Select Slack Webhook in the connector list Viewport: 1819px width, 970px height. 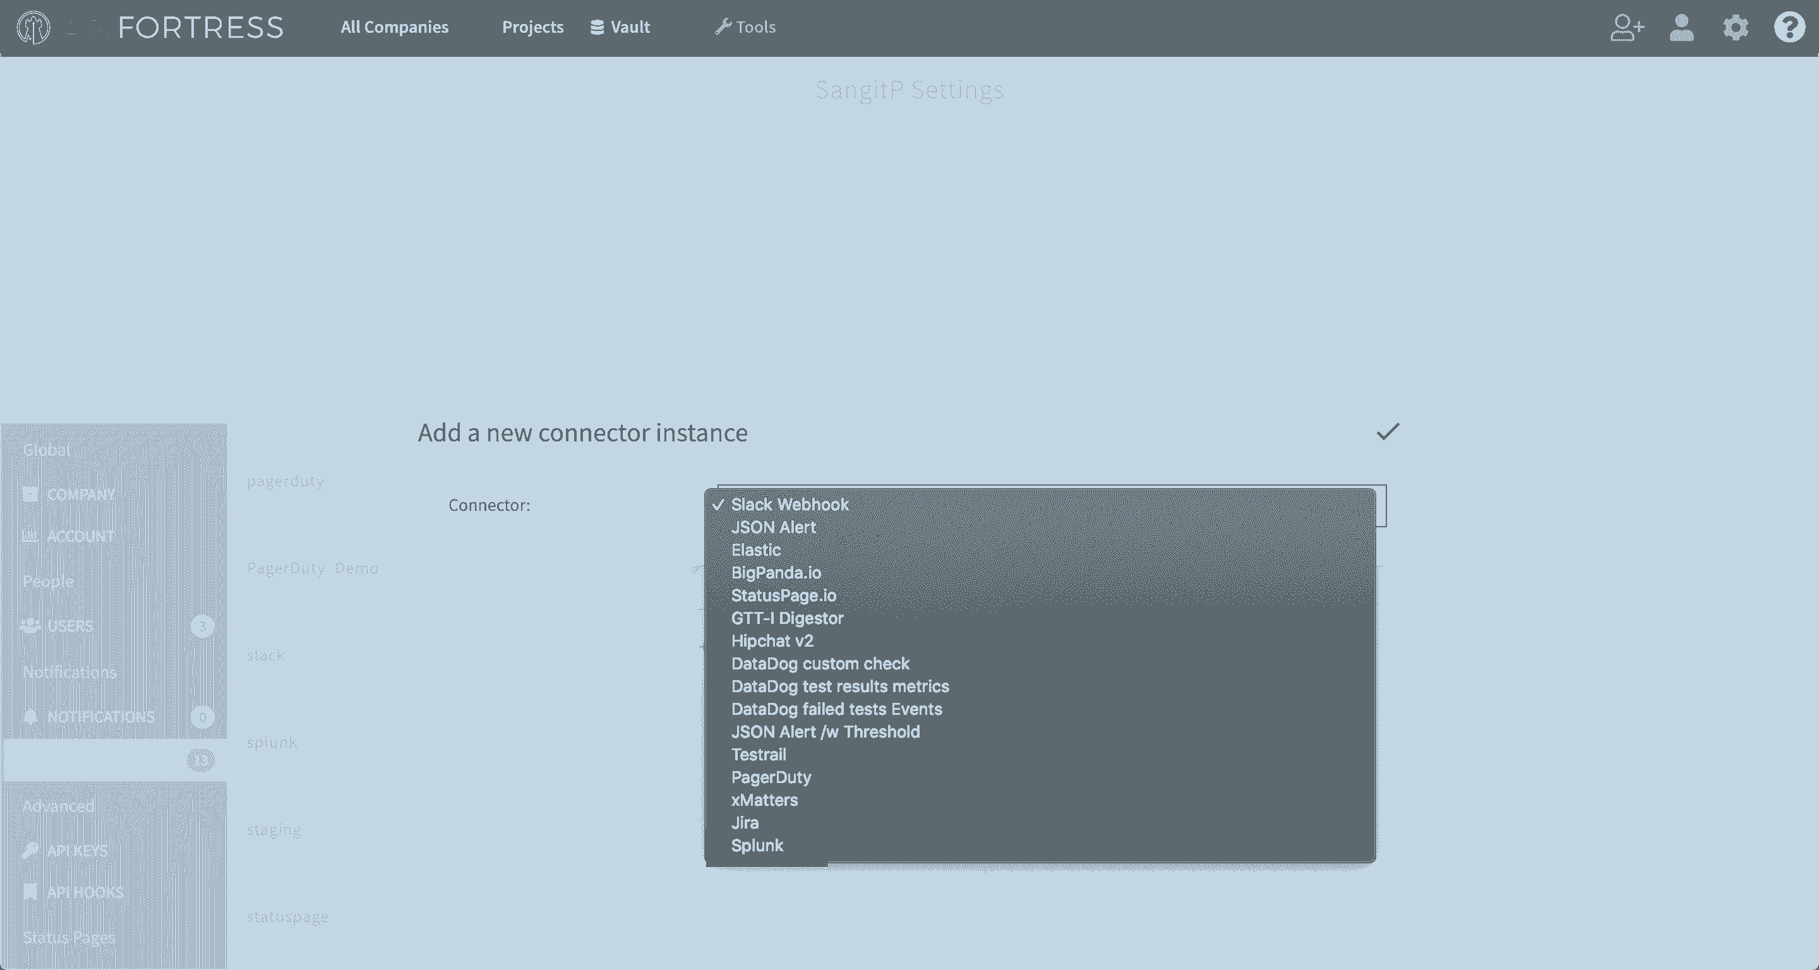point(789,504)
